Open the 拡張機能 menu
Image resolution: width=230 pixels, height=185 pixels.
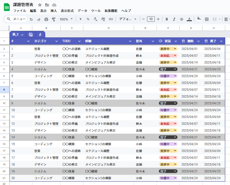[x=111, y=11]
